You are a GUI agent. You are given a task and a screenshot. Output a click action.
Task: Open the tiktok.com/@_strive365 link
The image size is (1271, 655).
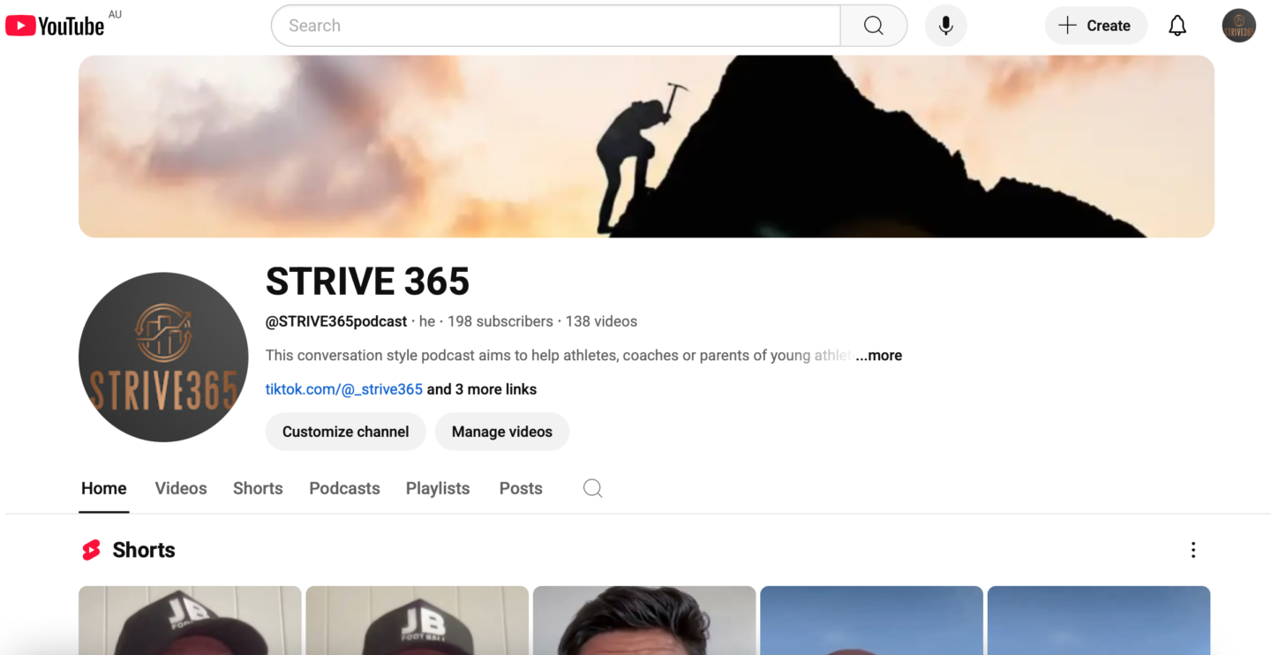[x=344, y=389]
